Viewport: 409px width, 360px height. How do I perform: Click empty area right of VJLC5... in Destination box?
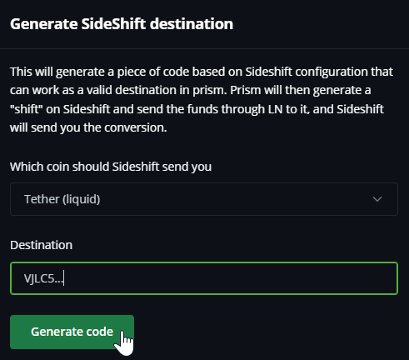pyautogui.click(x=231, y=278)
